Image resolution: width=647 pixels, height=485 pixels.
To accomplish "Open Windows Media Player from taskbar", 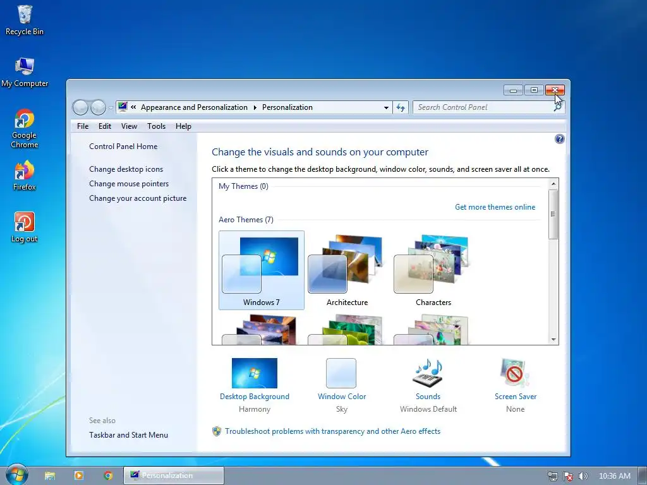I will (79, 476).
